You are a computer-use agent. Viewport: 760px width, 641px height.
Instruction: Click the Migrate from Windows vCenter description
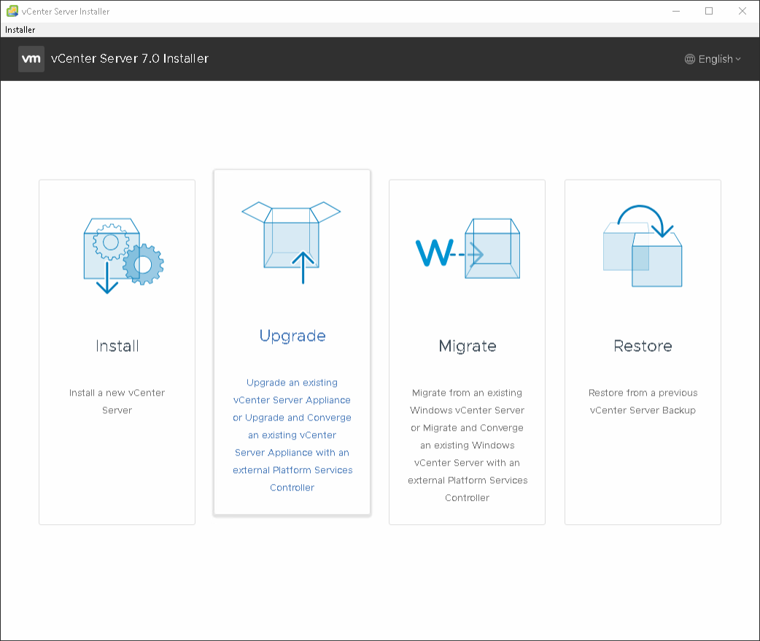pyautogui.click(x=468, y=445)
